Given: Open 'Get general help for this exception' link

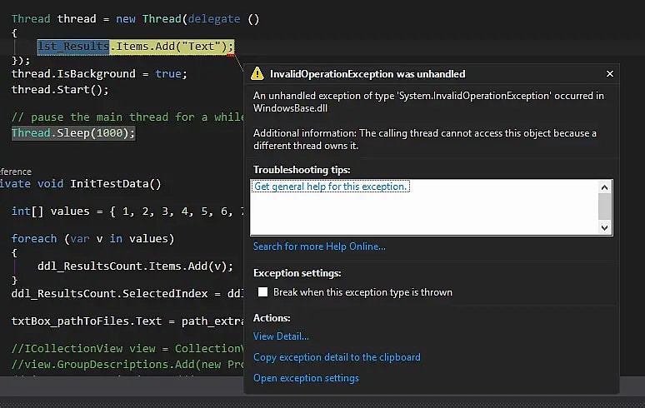Looking at the screenshot, I should point(331,187).
